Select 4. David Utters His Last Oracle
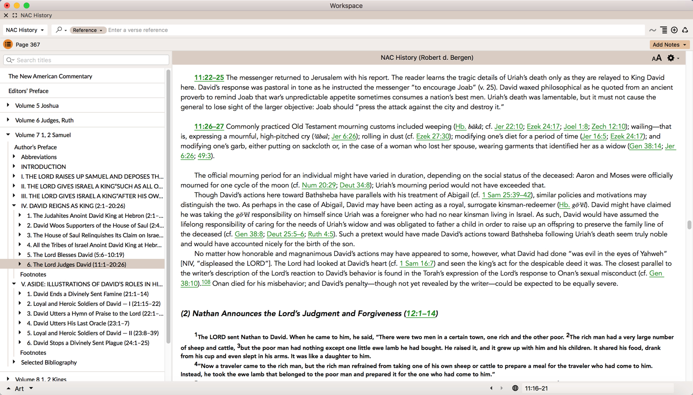The height and width of the screenshot is (395, 693). coord(78,324)
